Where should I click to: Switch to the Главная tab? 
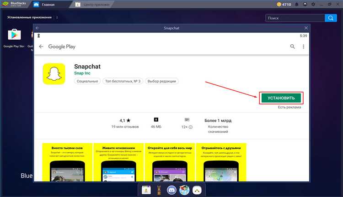pyautogui.click(x=48, y=5)
